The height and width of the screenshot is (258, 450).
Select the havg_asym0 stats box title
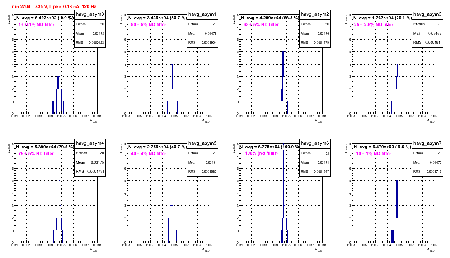[90, 14]
